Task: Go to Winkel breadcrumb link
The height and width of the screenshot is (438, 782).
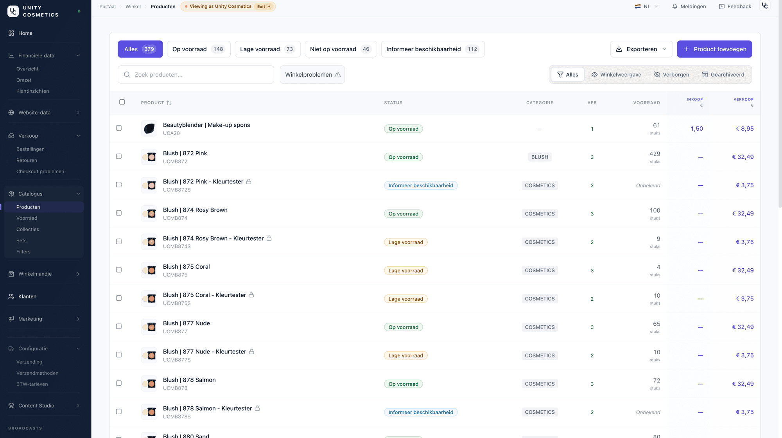Action: 133,7
